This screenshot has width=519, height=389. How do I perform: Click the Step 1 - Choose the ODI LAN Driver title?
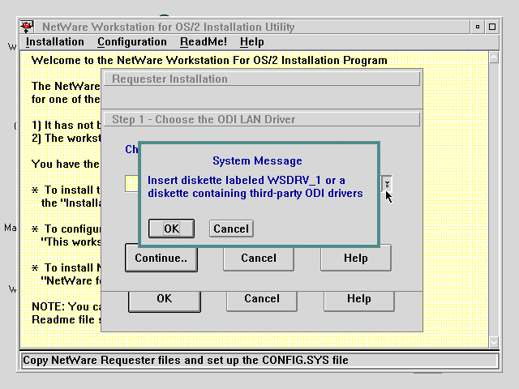pyautogui.click(x=262, y=119)
